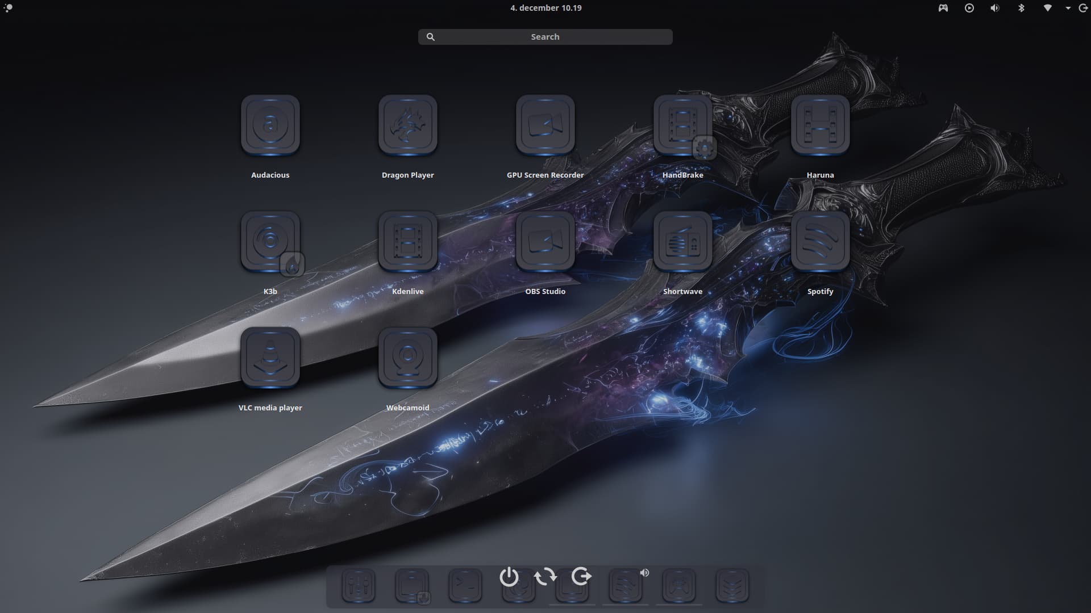Click the Bluetooth icon in top bar
1091x613 pixels.
tap(1021, 8)
